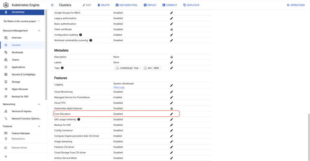Edit the Labels metadata
The height and width of the screenshot is (161, 310).
(171, 62)
